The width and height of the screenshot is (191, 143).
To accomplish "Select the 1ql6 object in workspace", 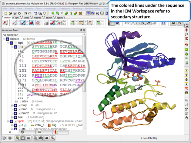I will pyautogui.click(x=20, y=43).
